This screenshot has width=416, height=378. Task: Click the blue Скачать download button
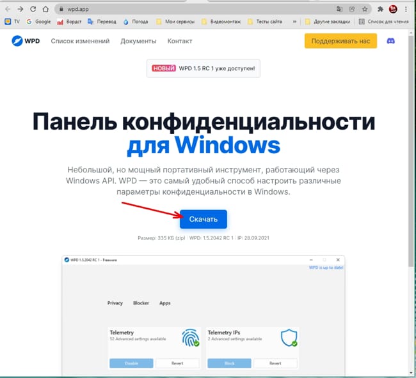(204, 219)
